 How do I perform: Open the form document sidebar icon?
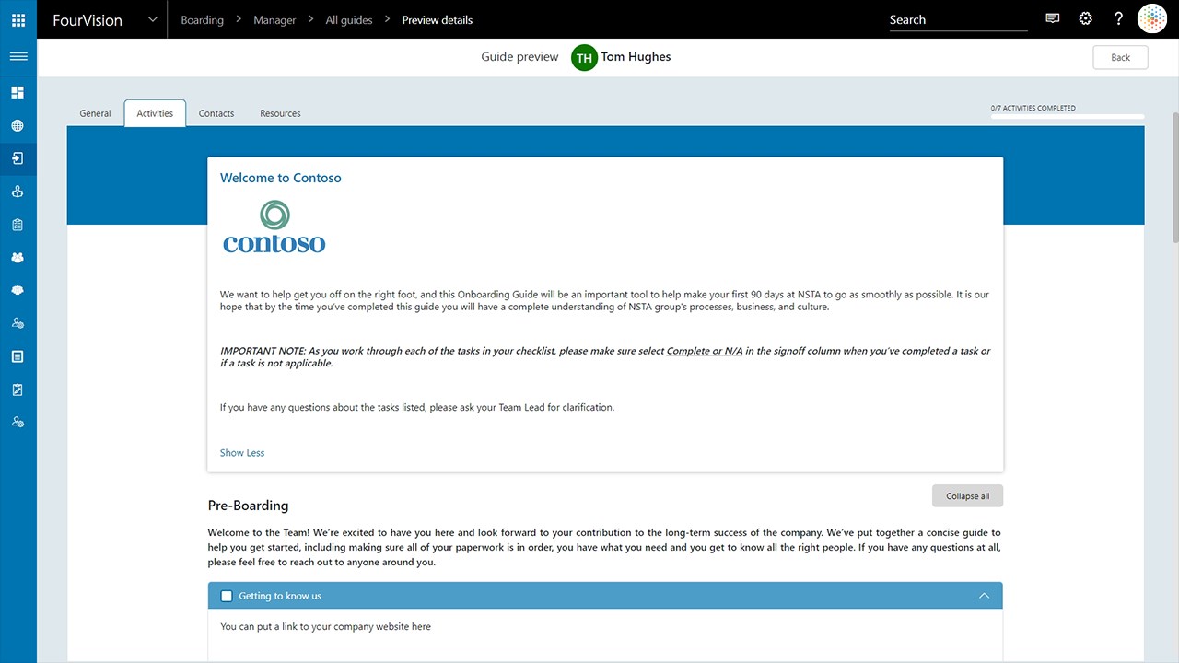pyautogui.click(x=18, y=356)
